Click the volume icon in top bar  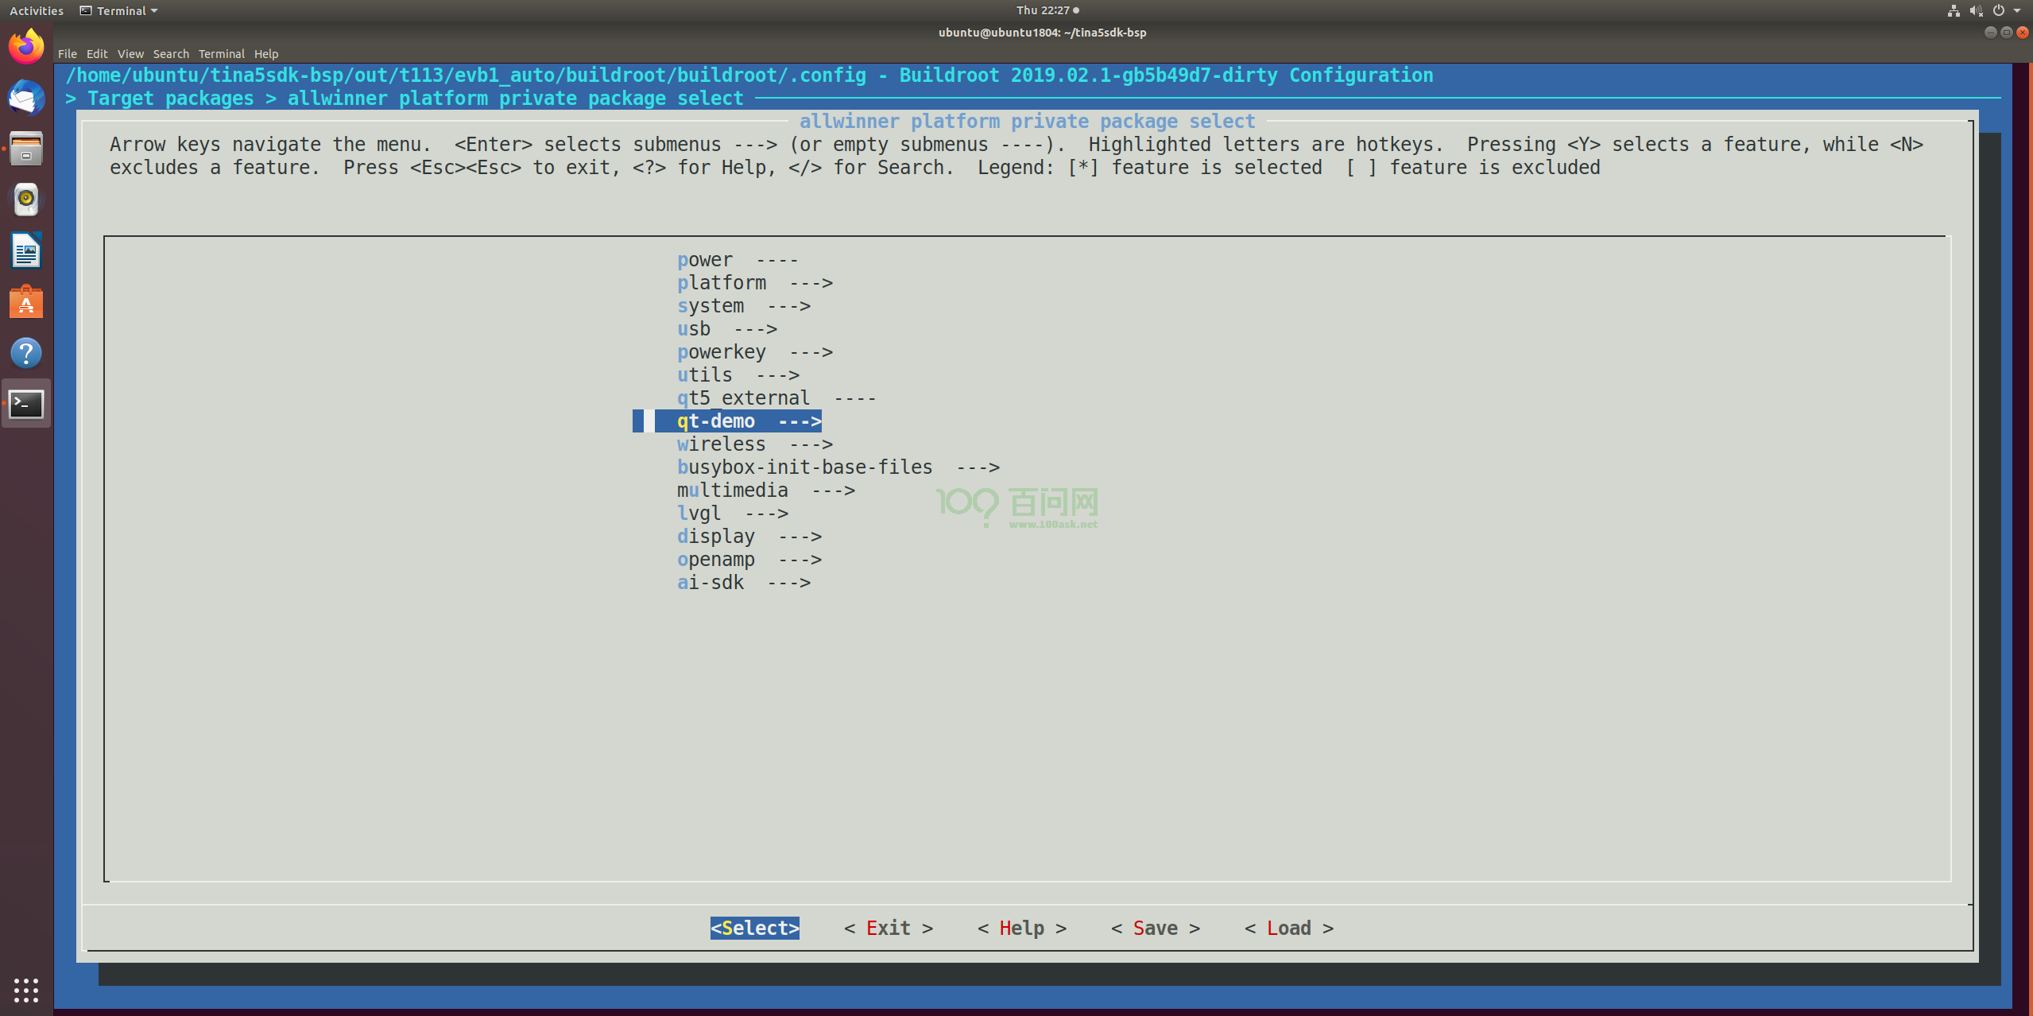click(x=1976, y=10)
